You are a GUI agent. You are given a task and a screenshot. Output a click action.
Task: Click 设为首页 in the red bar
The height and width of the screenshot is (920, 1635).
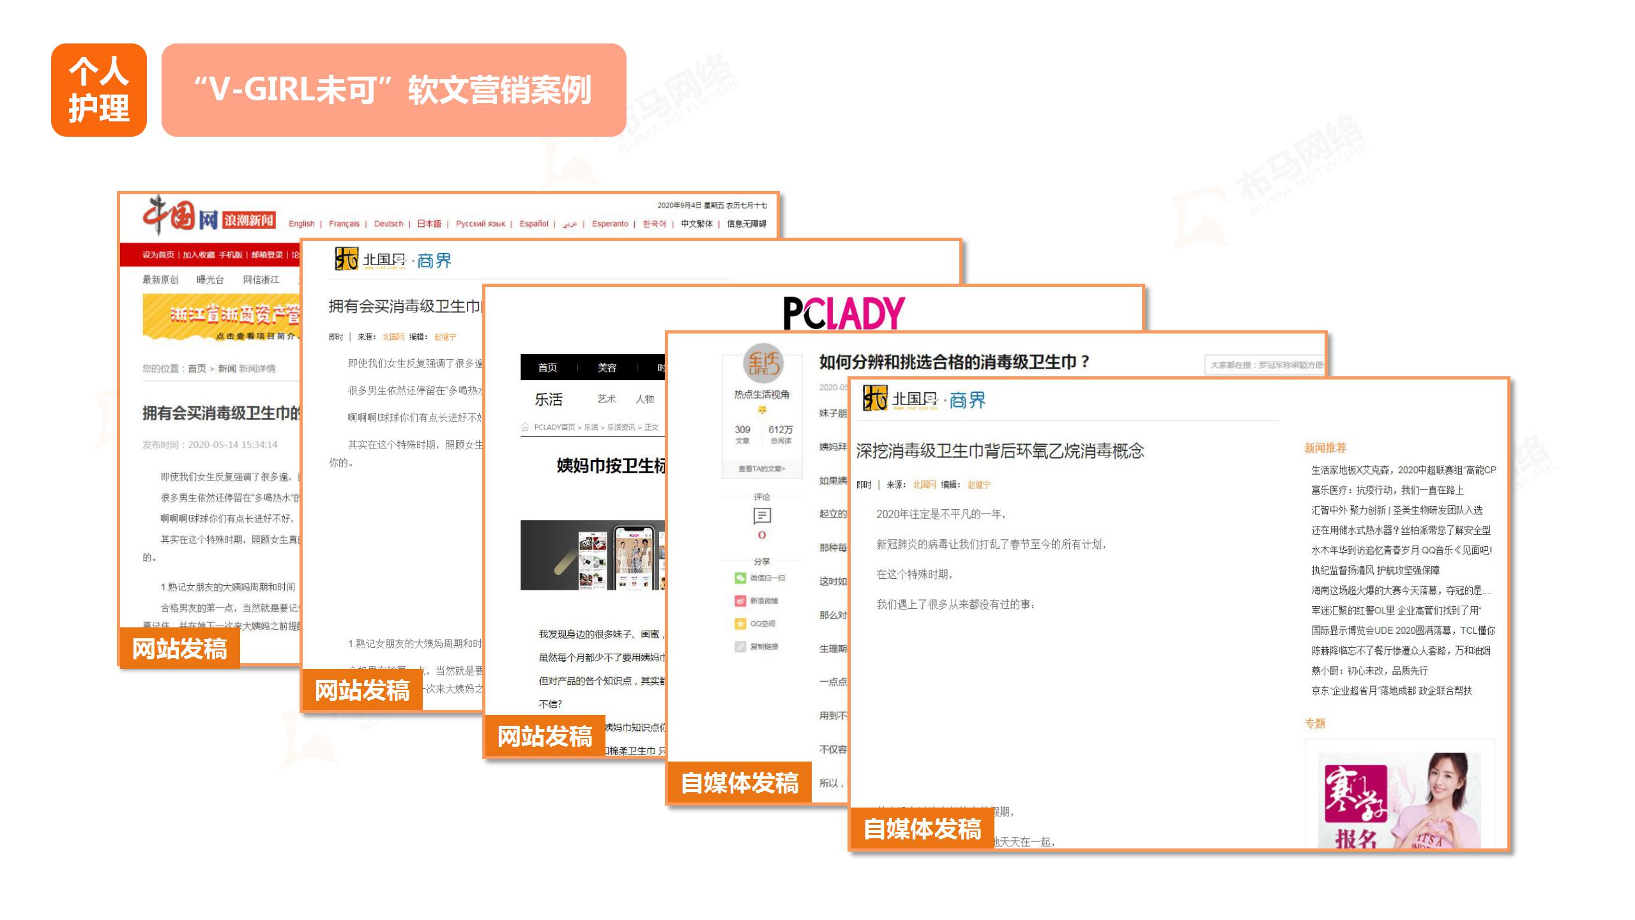click(158, 254)
